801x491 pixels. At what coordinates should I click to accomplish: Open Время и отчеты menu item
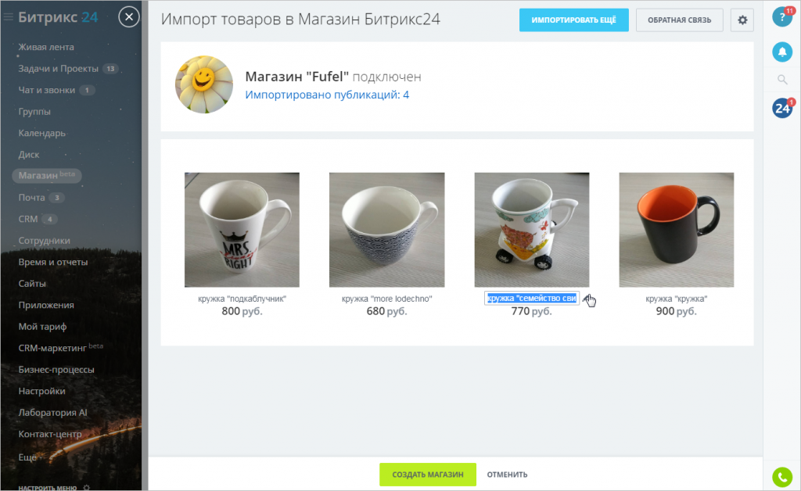pyautogui.click(x=53, y=262)
